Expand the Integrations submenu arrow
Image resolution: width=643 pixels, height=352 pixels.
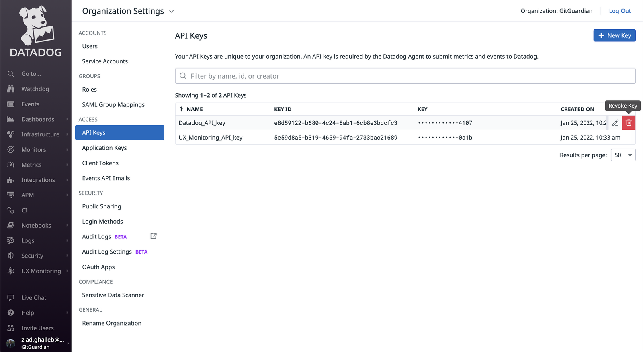67,180
